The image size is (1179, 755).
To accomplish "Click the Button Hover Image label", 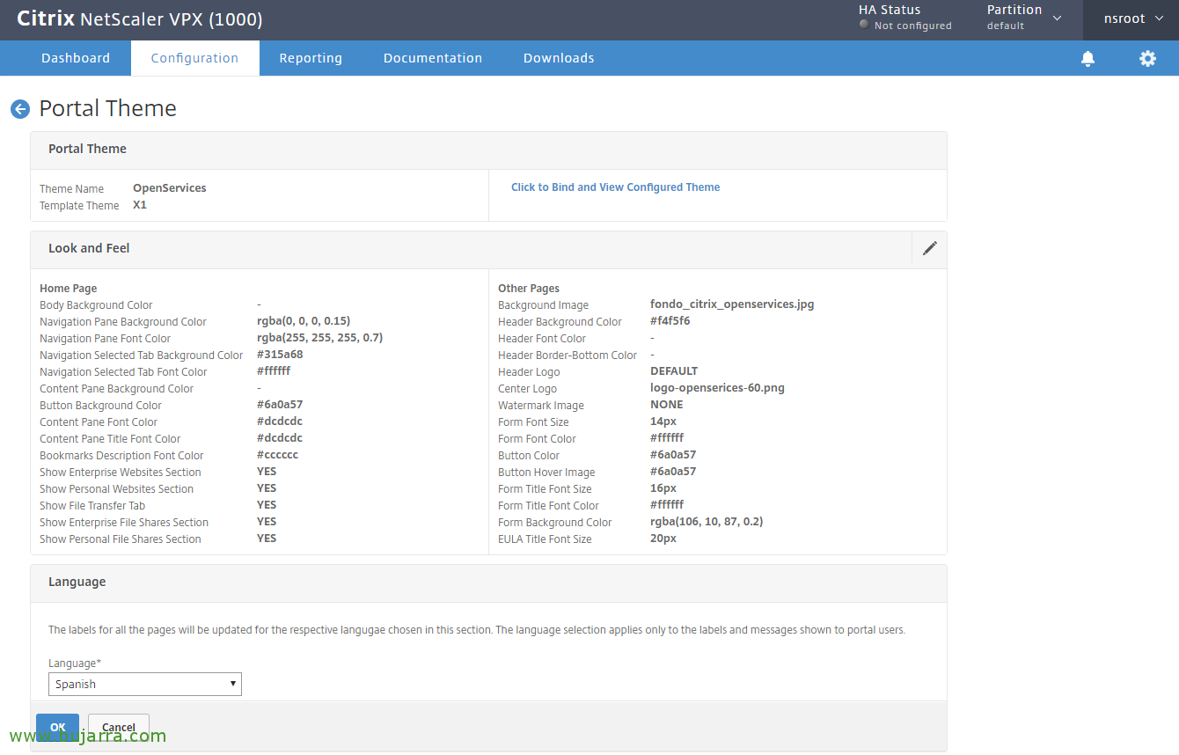I will (x=546, y=473).
